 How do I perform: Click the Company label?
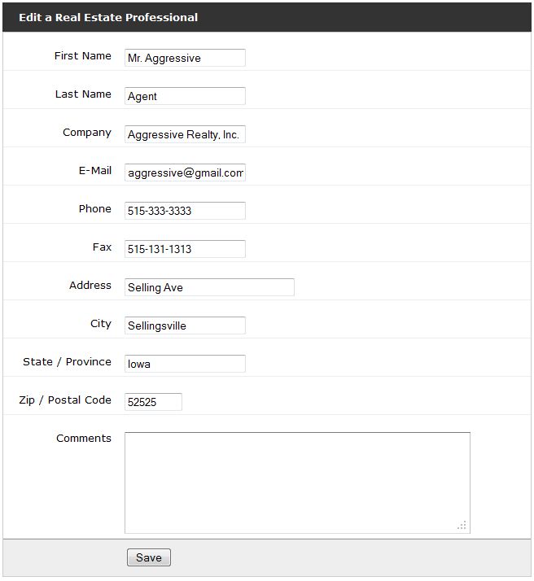coord(87,133)
